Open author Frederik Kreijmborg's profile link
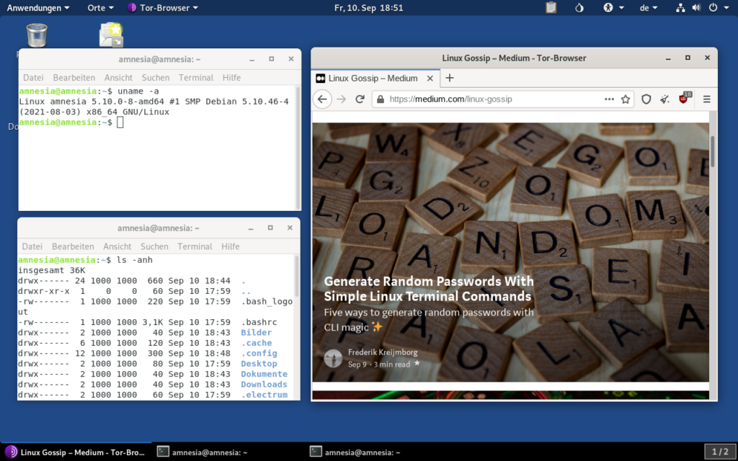Viewport: 738px width, 461px height. [x=383, y=352]
